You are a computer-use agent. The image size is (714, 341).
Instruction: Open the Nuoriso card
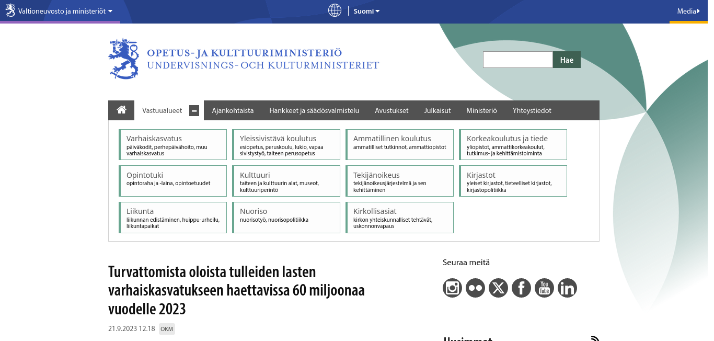[x=286, y=218]
